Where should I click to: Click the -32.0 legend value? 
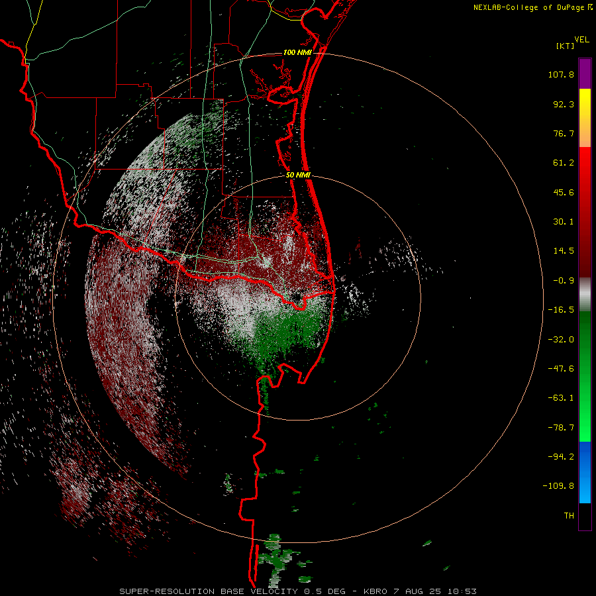coord(561,340)
